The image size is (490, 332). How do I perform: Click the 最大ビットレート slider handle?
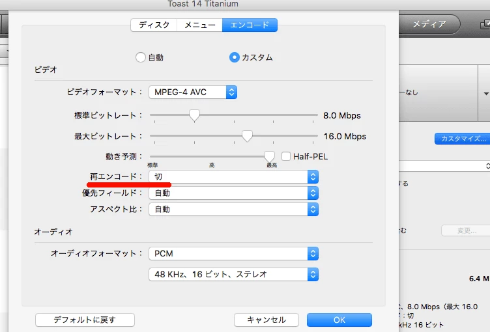click(247, 136)
